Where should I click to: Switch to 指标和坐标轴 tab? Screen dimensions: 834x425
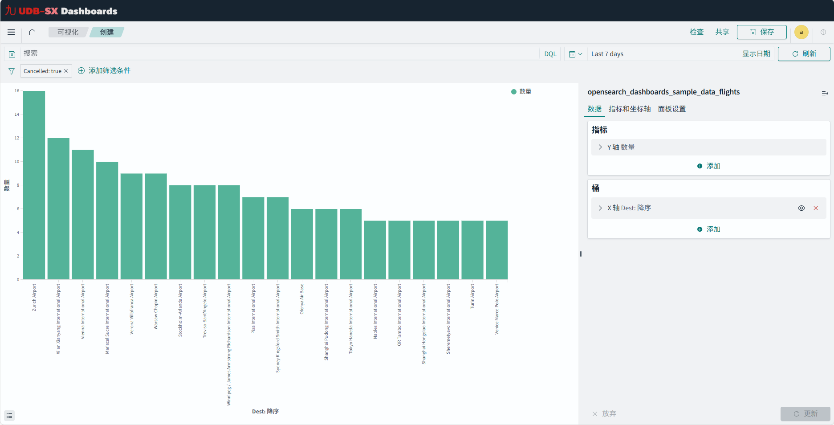tap(629, 109)
